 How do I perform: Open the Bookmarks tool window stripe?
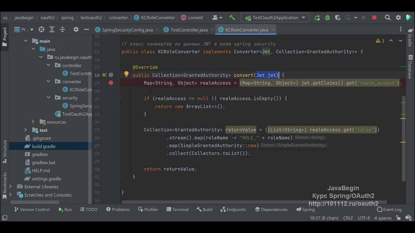coord(5,185)
